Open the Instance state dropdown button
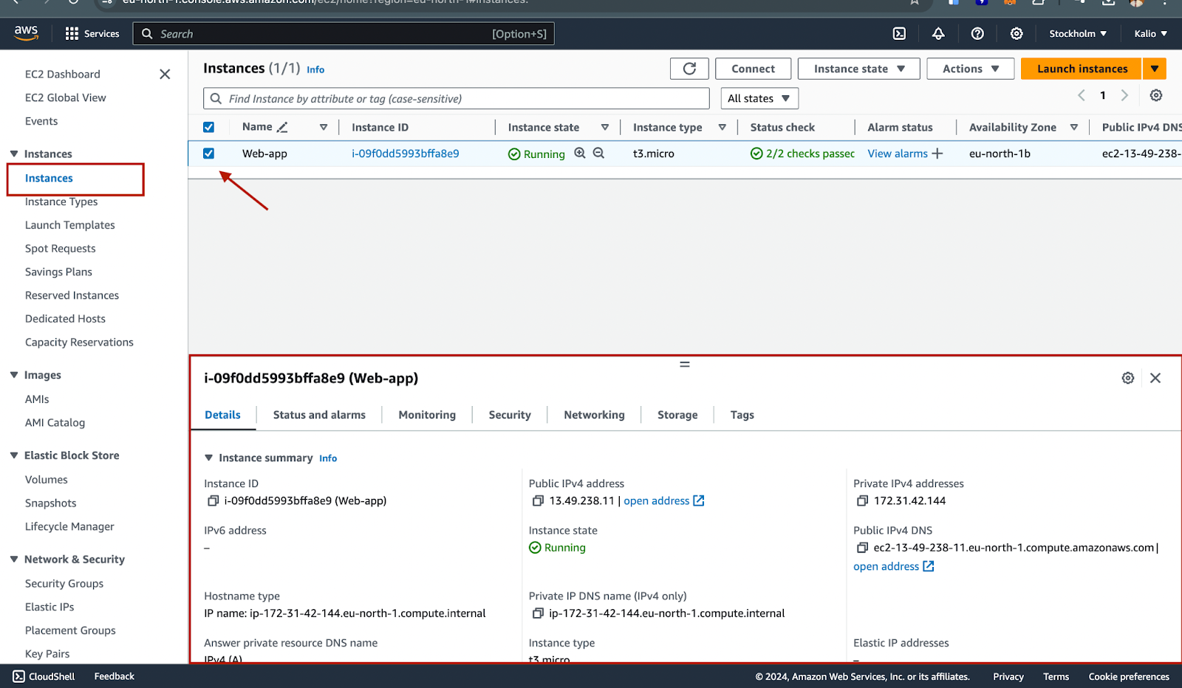The width and height of the screenshot is (1182, 688). (x=859, y=69)
